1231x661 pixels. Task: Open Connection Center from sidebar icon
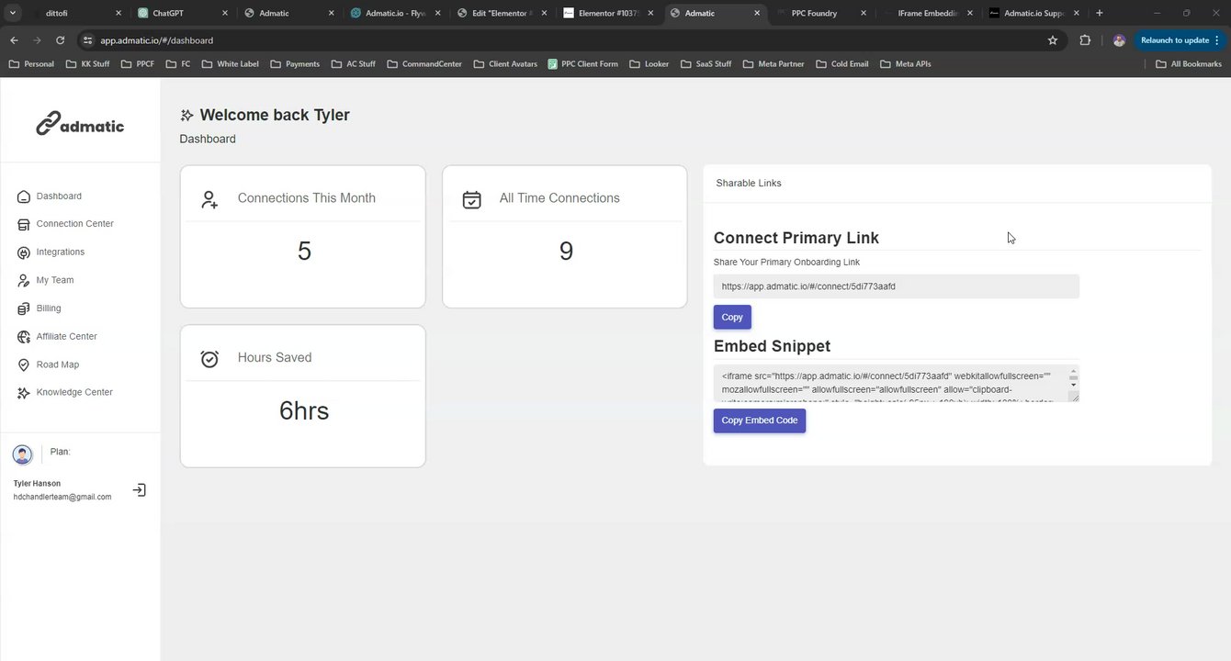(x=24, y=225)
